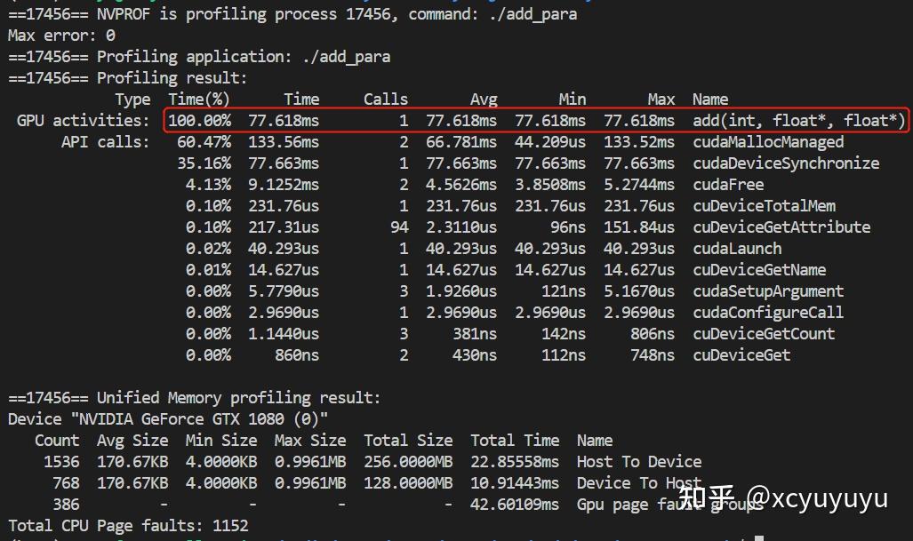Click the cuDeviceGetAttribute entry
The width and height of the screenshot is (913, 541).
pos(781,227)
